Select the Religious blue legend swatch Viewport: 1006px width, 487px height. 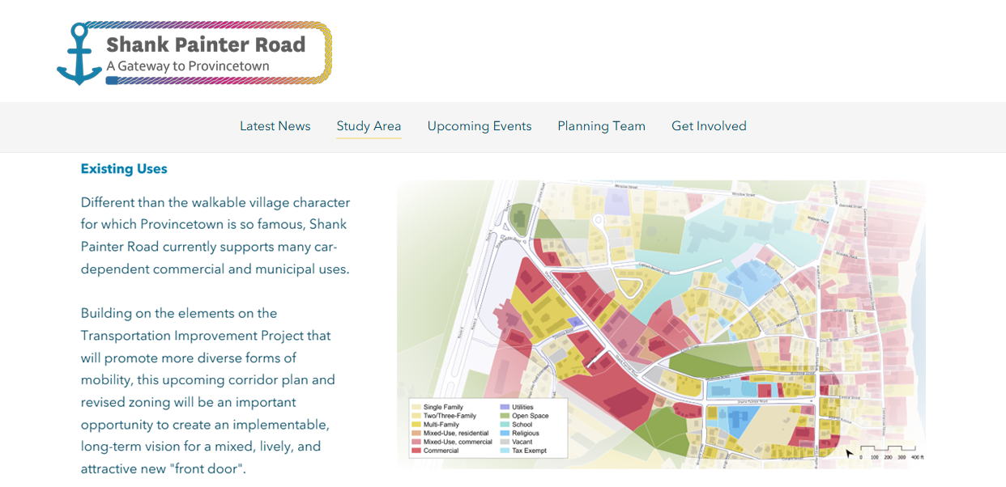(x=505, y=434)
